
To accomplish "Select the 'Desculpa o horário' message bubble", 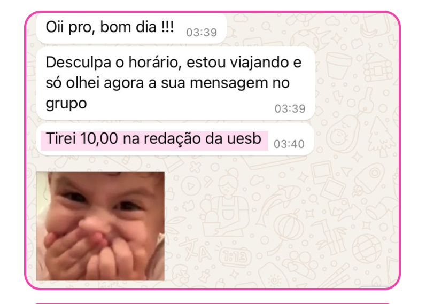I will point(175,83).
